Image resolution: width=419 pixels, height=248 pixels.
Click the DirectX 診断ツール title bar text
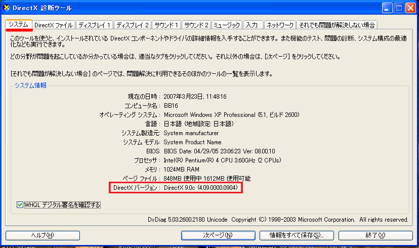42,8
